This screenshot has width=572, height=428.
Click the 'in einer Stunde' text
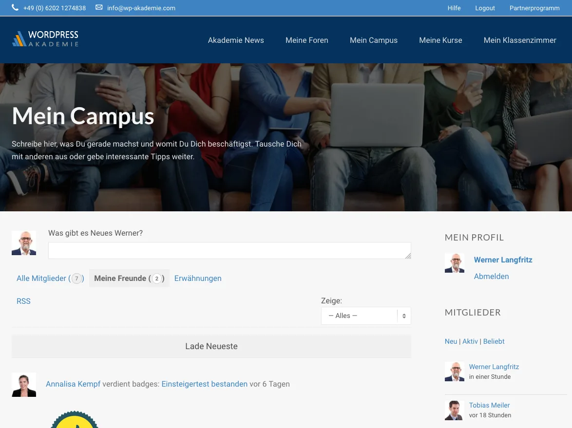coord(490,376)
